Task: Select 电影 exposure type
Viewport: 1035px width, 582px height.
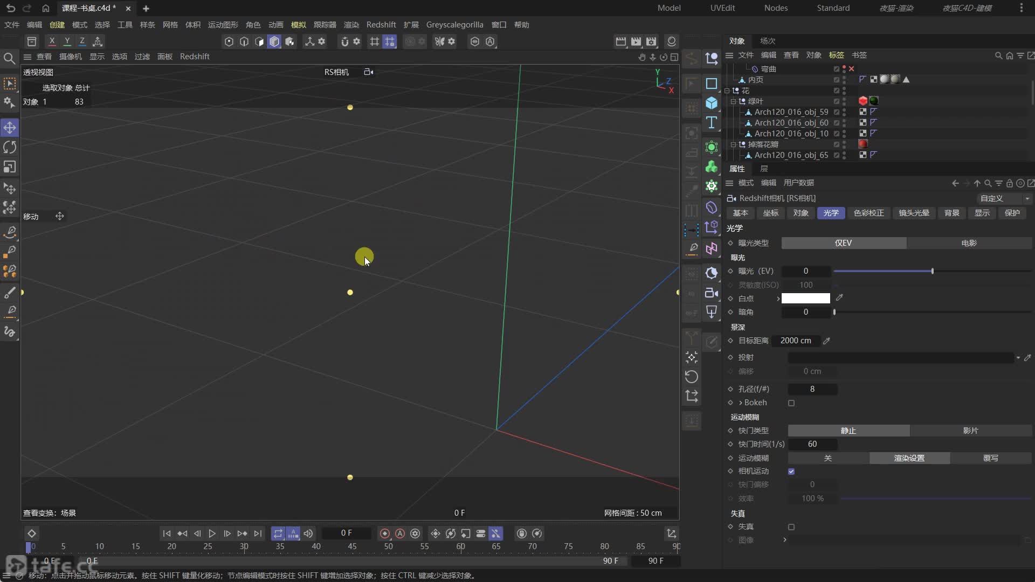Action: (x=969, y=243)
